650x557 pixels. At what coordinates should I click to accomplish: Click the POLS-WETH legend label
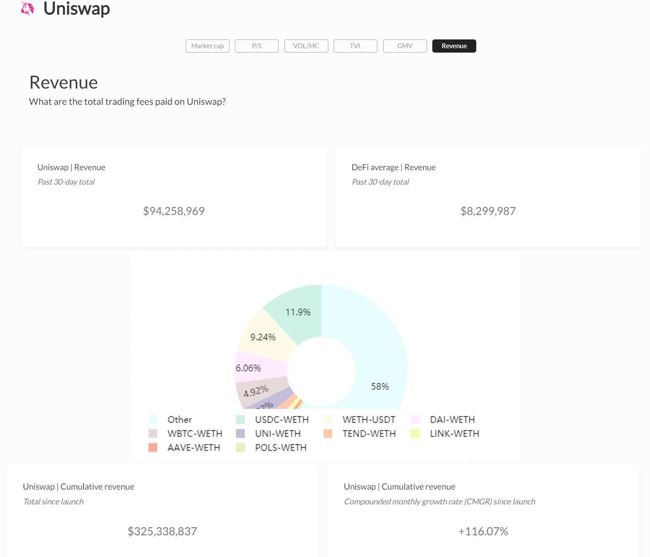281,448
